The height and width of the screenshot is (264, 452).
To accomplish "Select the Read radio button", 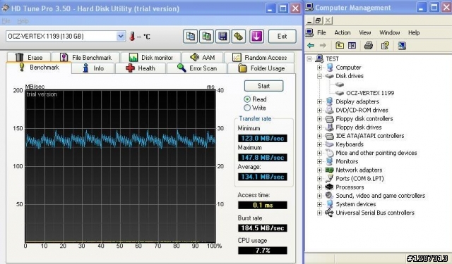I will tap(247, 99).
